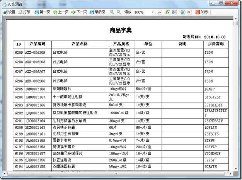
Task: Jump to 最后页 last page
Action: click(x=97, y=12)
